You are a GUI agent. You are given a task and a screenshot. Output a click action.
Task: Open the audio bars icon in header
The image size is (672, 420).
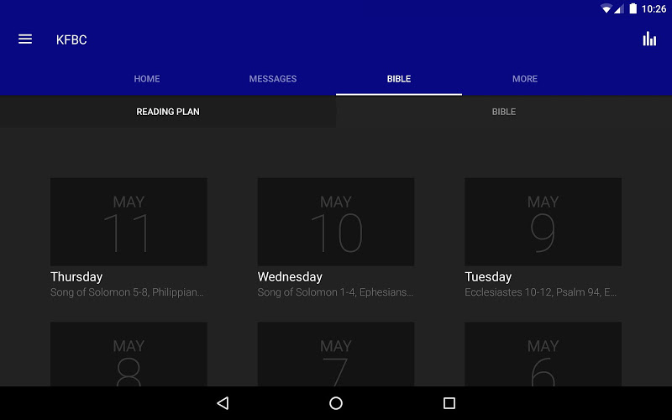(649, 39)
